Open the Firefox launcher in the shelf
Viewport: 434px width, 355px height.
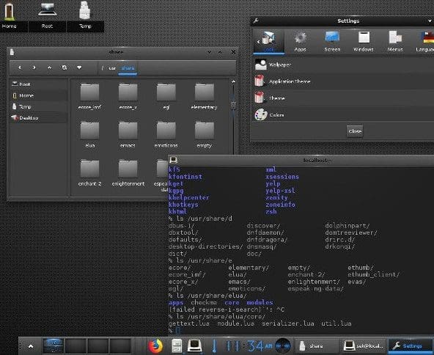tap(155, 346)
